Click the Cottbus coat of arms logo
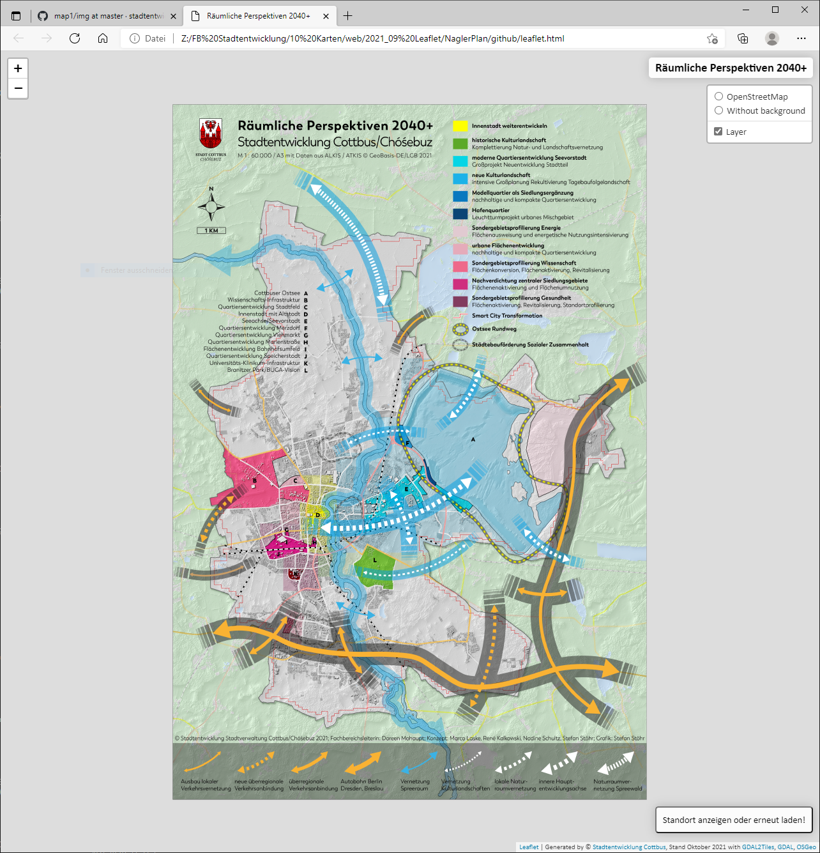The height and width of the screenshot is (853, 820). 211,134
